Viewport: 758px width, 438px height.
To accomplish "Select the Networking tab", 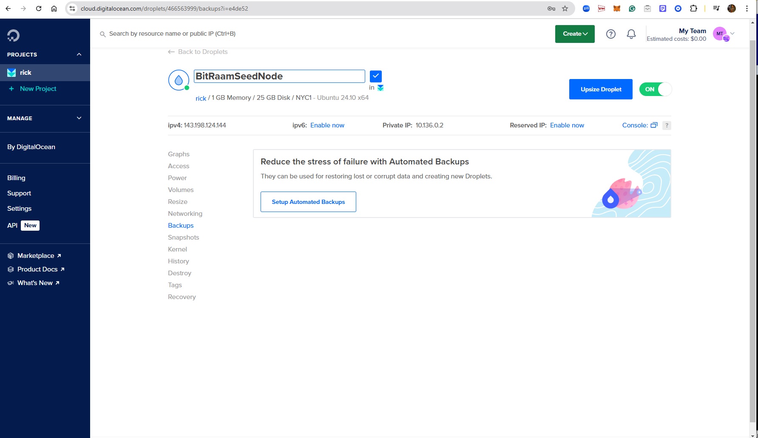I will (x=185, y=214).
